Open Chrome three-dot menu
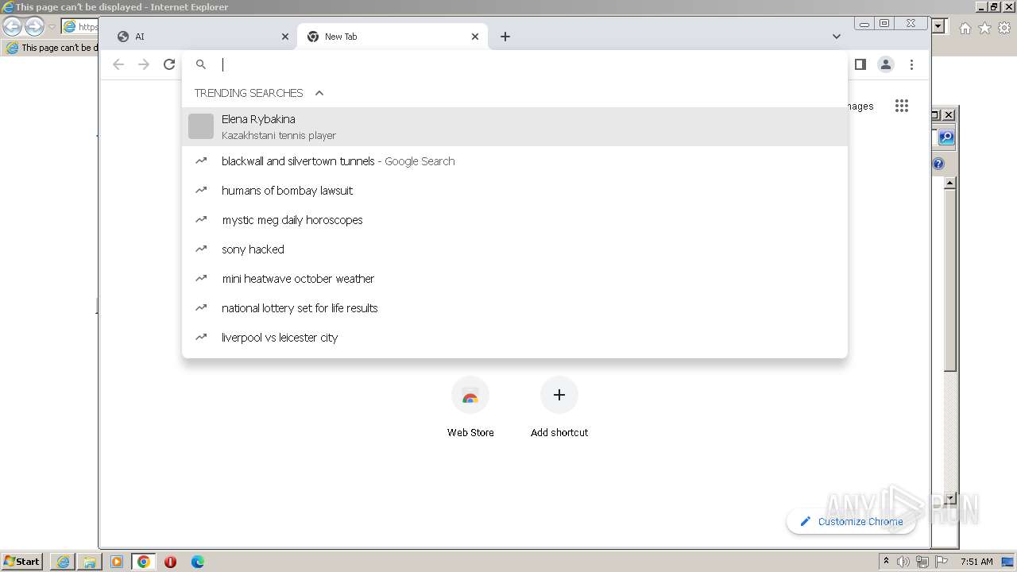The height and width of the screenshot is (572, 1017). coord(912,64)
